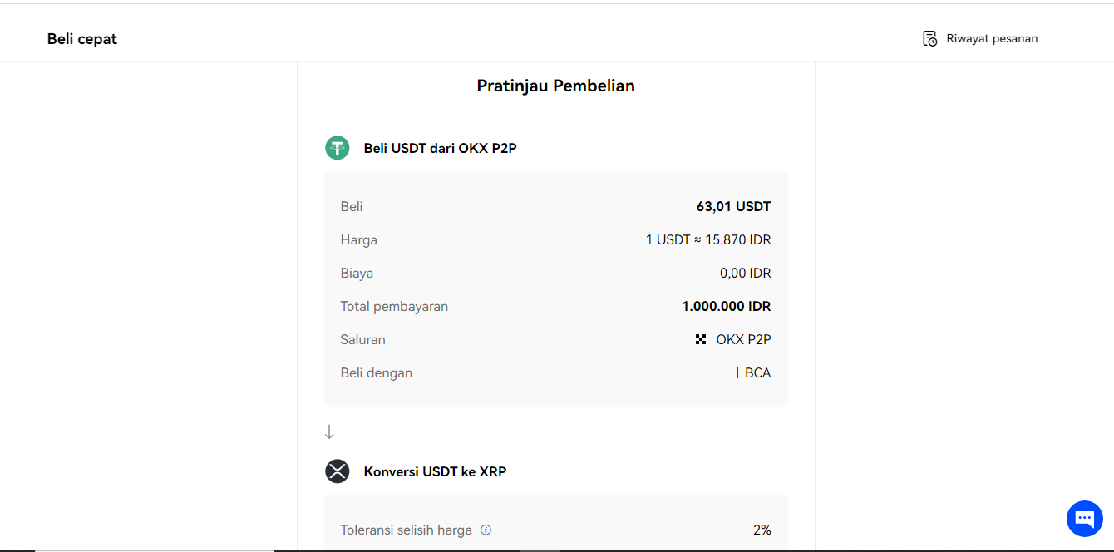Viewport: 1114px width, 552px height.
Task: Click the 0,00 IDR fee value
Action: 745,273
